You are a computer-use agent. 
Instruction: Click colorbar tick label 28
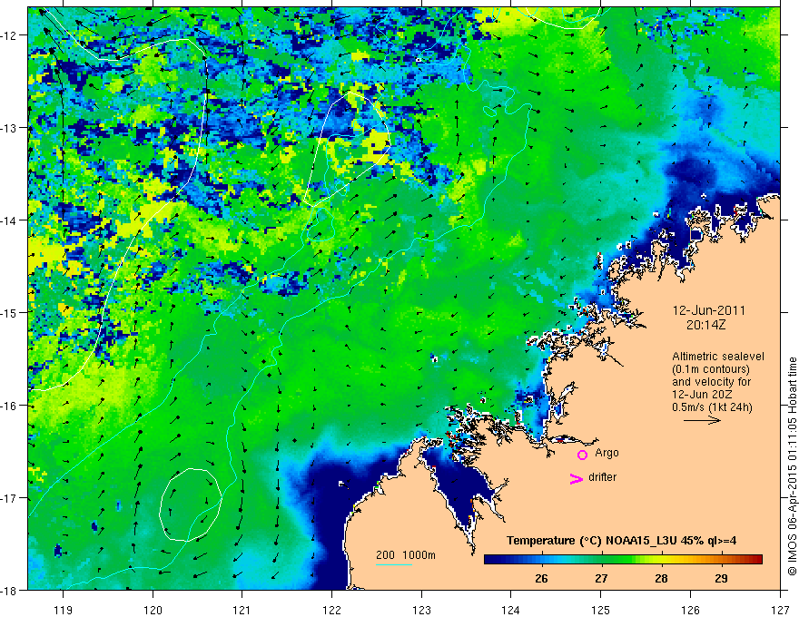click(661, 579)
